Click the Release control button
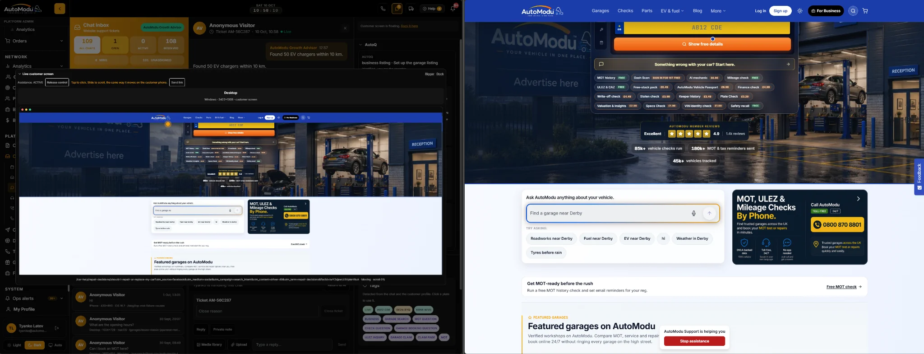The image size is (924, 354). pyautogui.click(x=57, y=82)
